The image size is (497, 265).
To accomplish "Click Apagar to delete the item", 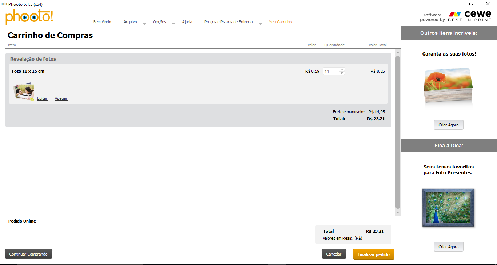I will point(61,98).
